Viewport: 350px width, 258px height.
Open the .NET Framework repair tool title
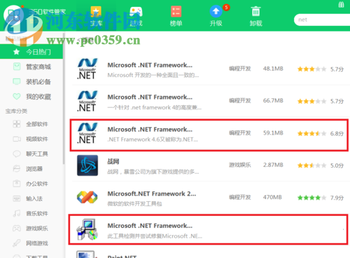tap(150, 226)
